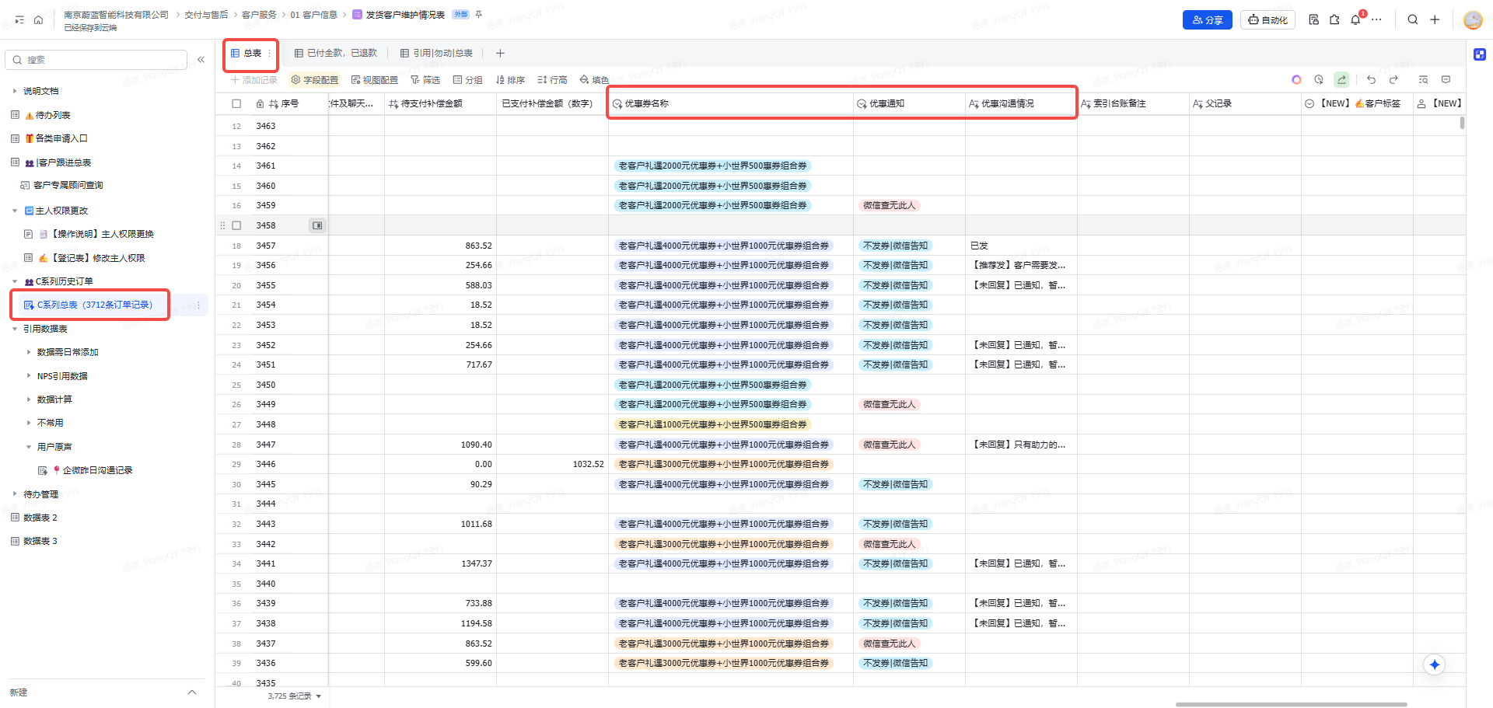Viewport: 1493px width, 708px height.
Task: Switch to the 已付全款，已退款 view tab
Action: click(336, 54)
